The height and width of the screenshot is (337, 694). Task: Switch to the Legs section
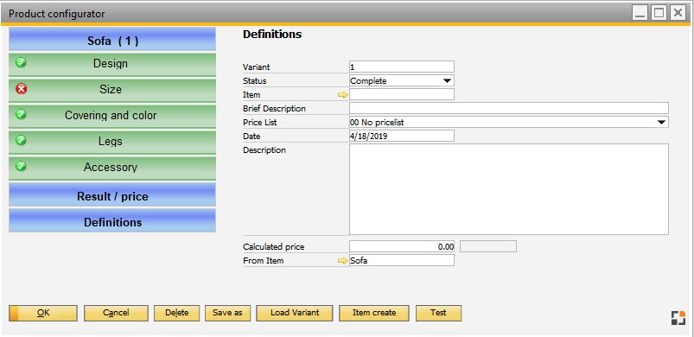click(x=112, y=142)
